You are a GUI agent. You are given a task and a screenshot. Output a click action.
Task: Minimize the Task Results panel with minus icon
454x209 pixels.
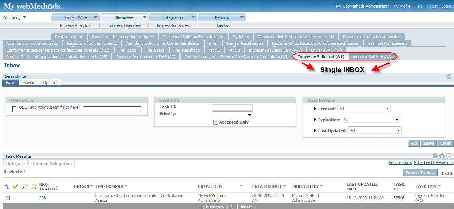click(435, 156)
